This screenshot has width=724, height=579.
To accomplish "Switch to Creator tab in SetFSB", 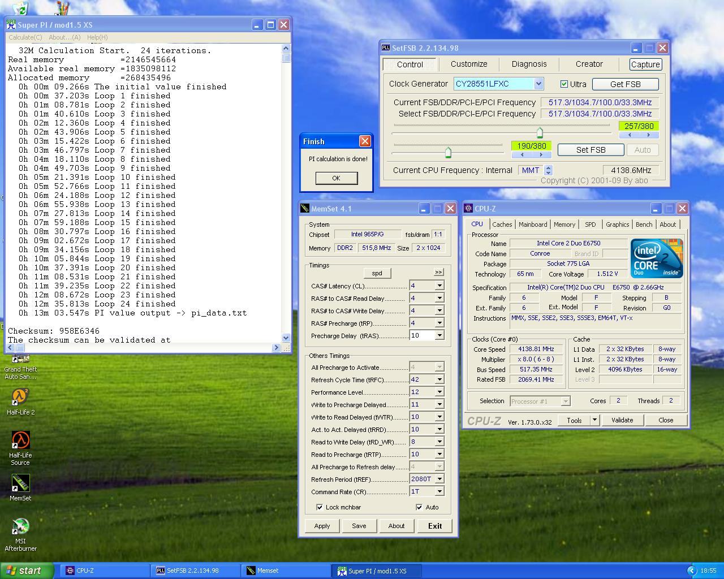I will click(x=589, y=64).
